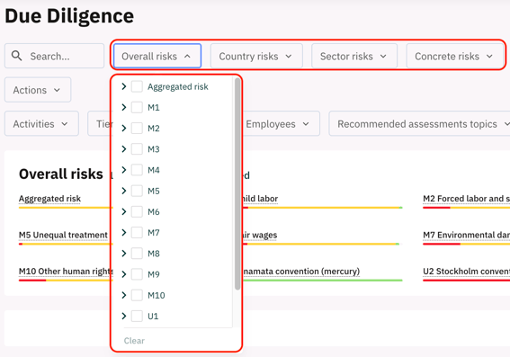
Task: Check the Aggregated risk checkbox
Action: coord(137,86)
